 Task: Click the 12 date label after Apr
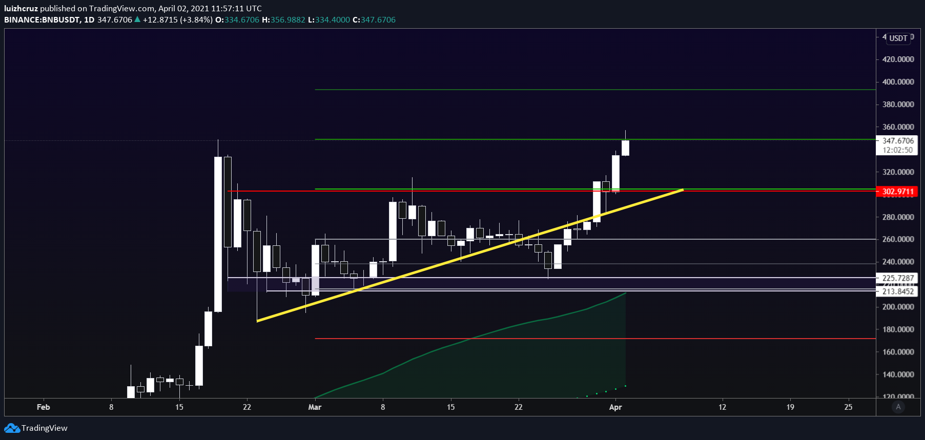722,407
